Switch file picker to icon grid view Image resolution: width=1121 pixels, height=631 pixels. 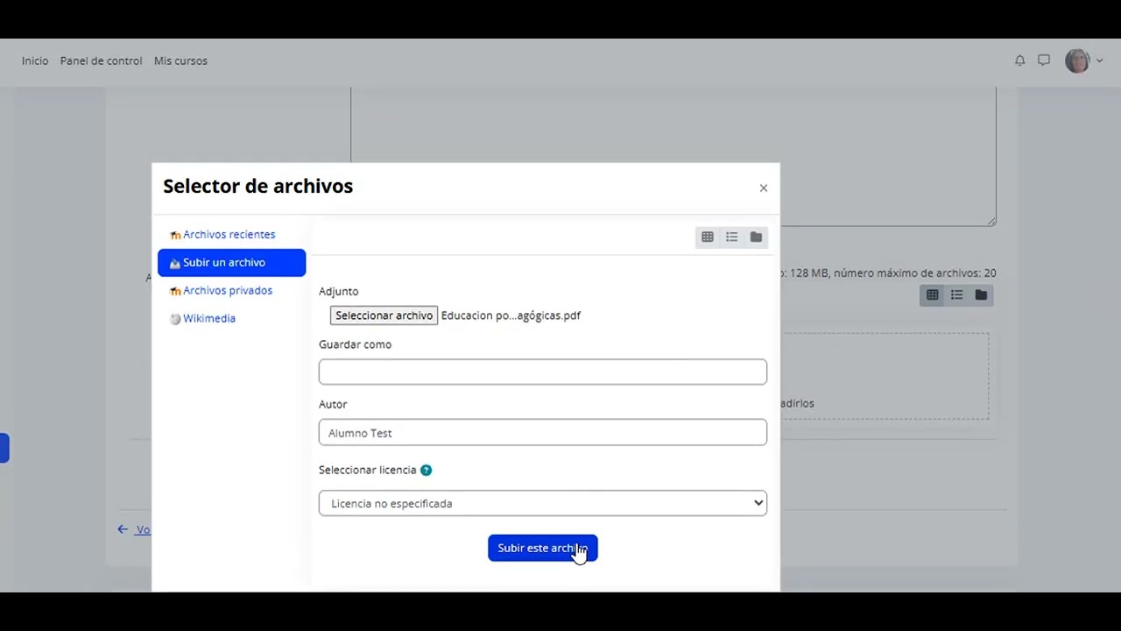coord(708,238)
